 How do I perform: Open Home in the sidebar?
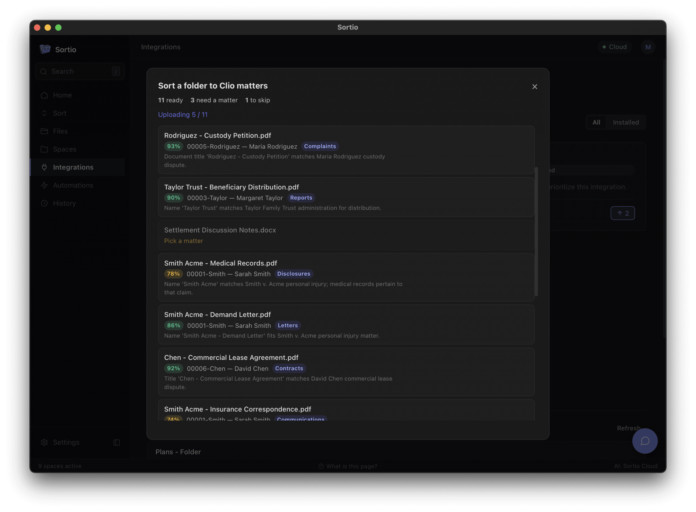click(77, 95)
